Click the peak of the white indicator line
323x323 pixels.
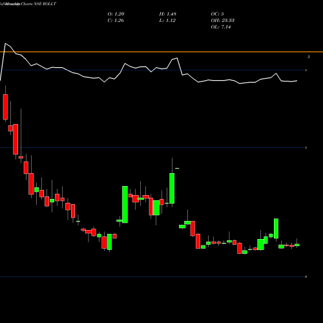(x=5, y=43)
